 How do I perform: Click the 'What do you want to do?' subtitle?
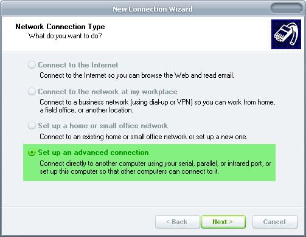coord(65,36)
